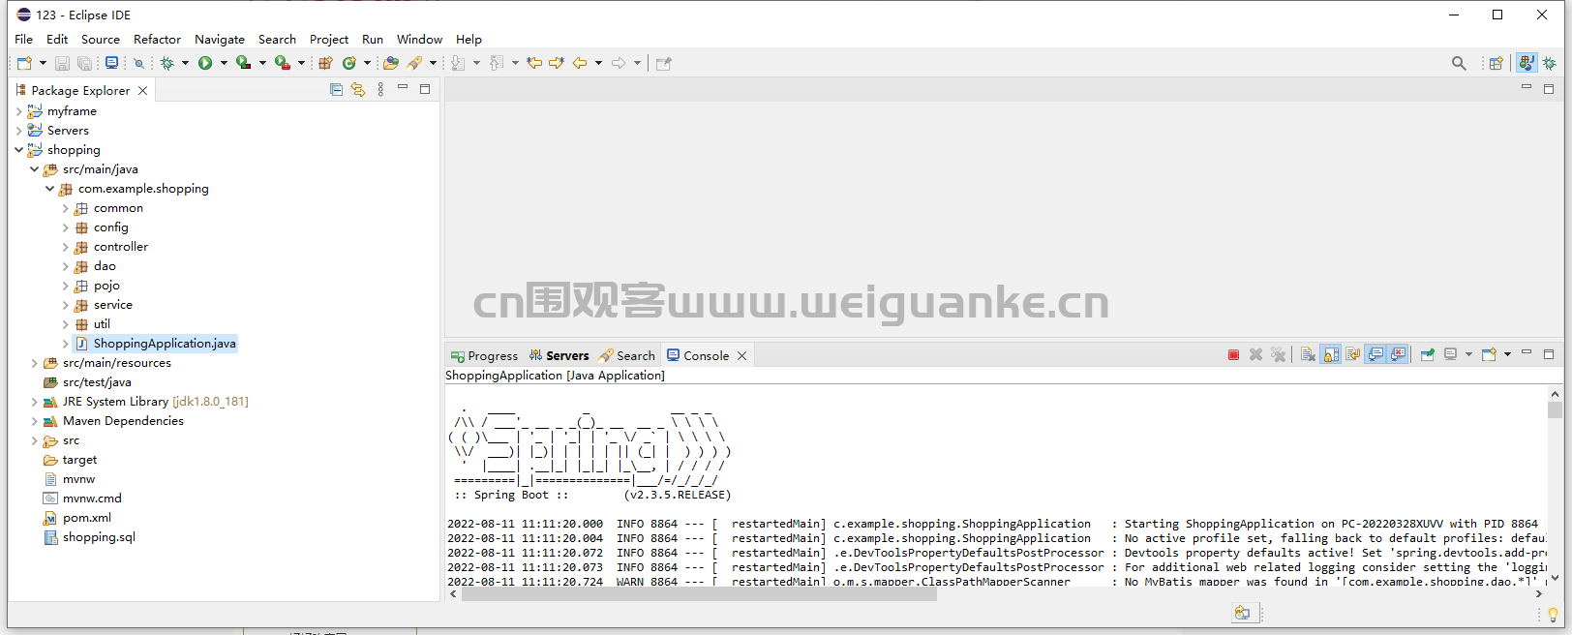This screenshot has width=1572, height=635.
Task: Collapse All in Package Explorer
Action: click(336, 90)
